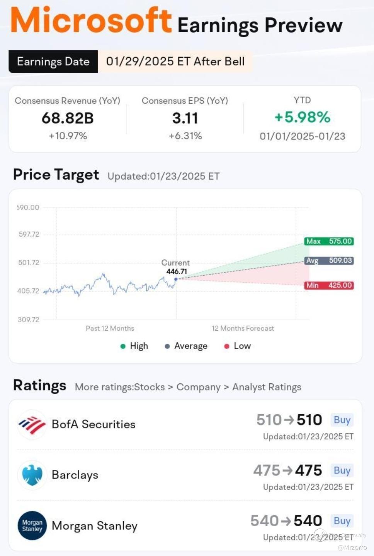Click the red Low legend dot

pos(227,346)
